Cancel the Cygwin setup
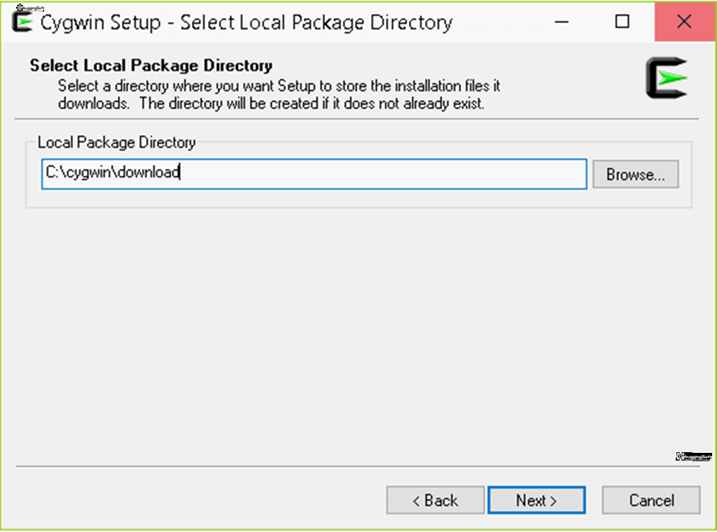Screen dimensions: 717x532 click(x=651, y=500)
